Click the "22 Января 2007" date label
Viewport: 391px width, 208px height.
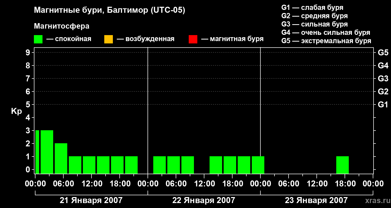(204, 200)
